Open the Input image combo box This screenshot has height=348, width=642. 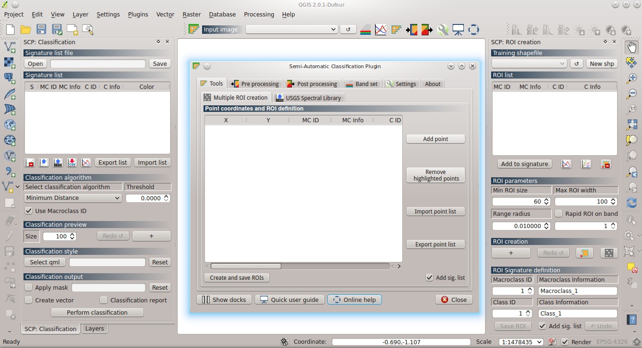click(291, 29)
